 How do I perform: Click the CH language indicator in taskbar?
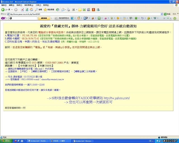150,141
